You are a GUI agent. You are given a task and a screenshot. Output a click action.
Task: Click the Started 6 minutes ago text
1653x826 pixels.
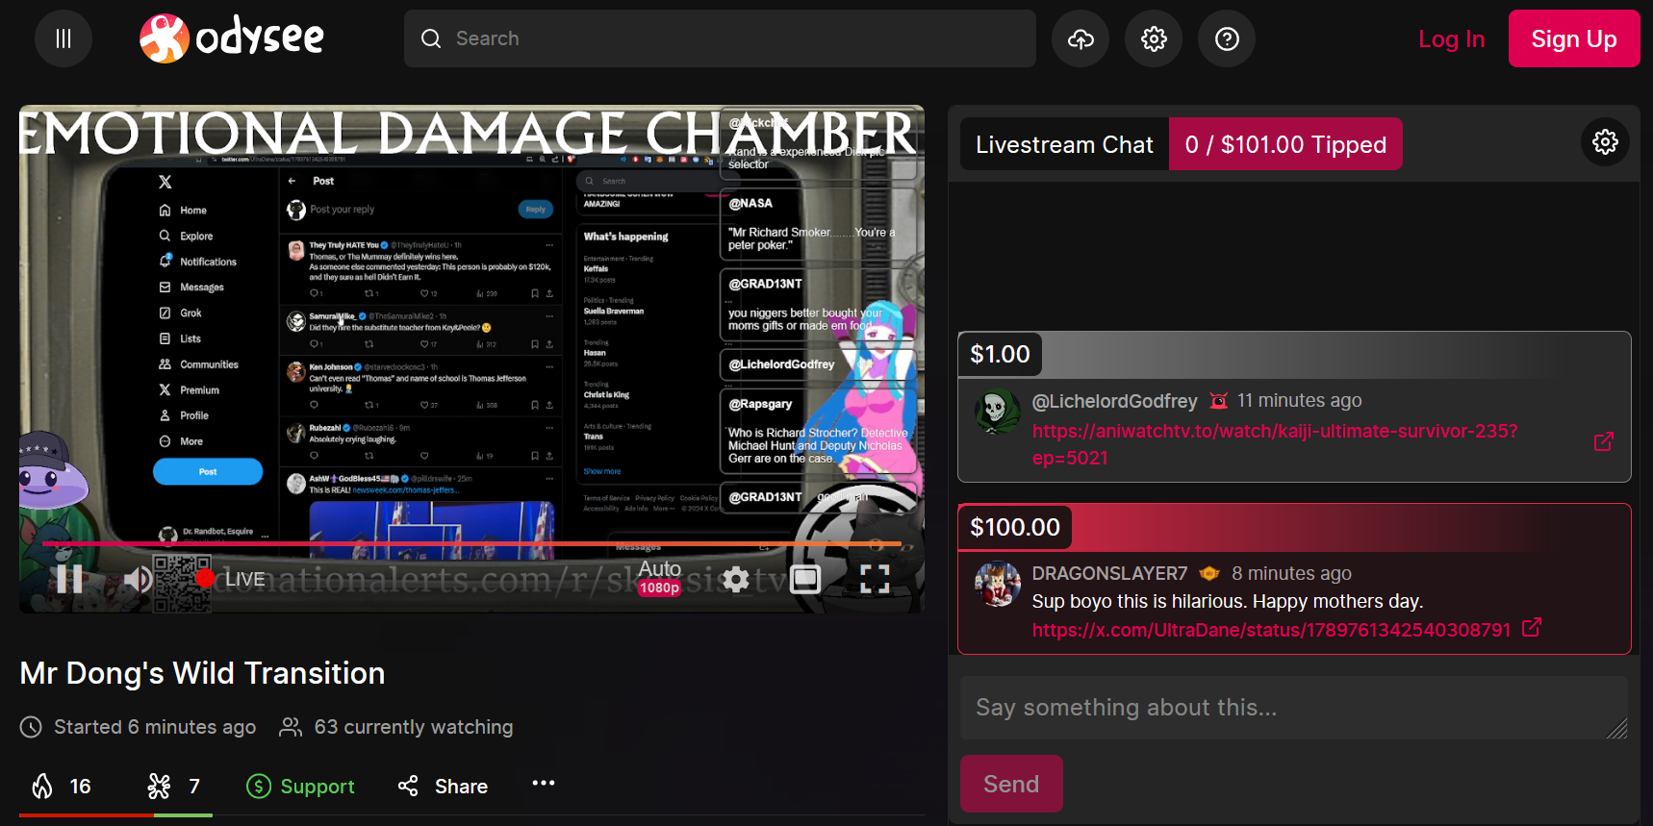(155, 727)
